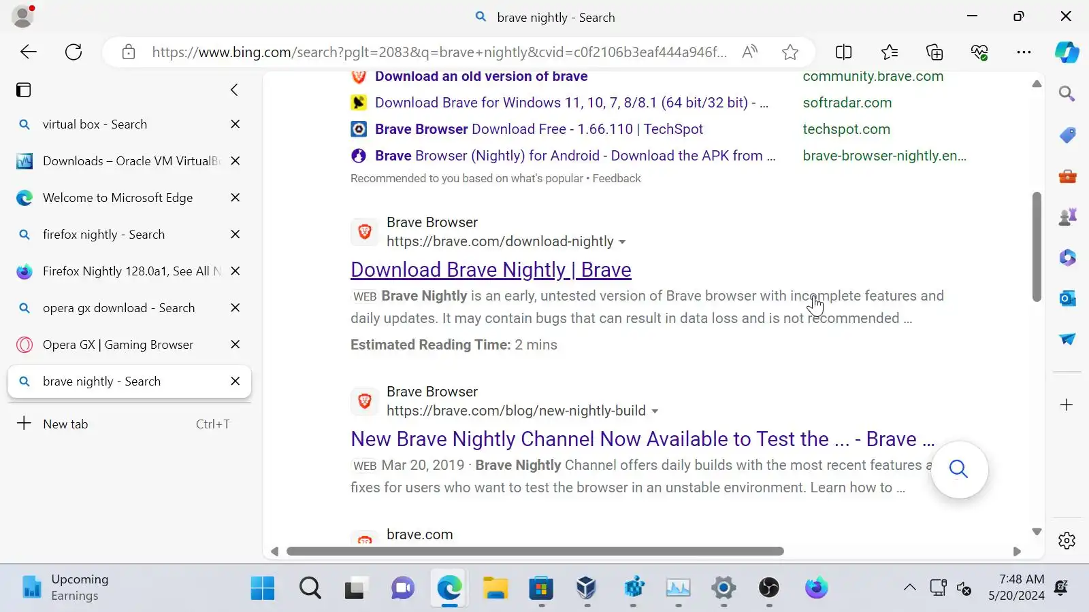Add this page to favorites with star
Screen dimensions: 1089x612
point(790,52)
